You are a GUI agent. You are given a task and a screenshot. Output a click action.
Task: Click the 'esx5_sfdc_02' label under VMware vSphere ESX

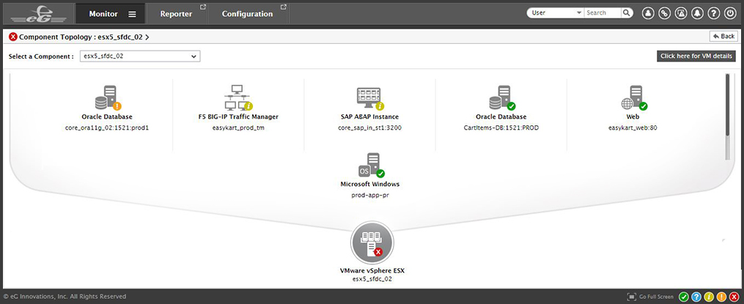(372, 279)
